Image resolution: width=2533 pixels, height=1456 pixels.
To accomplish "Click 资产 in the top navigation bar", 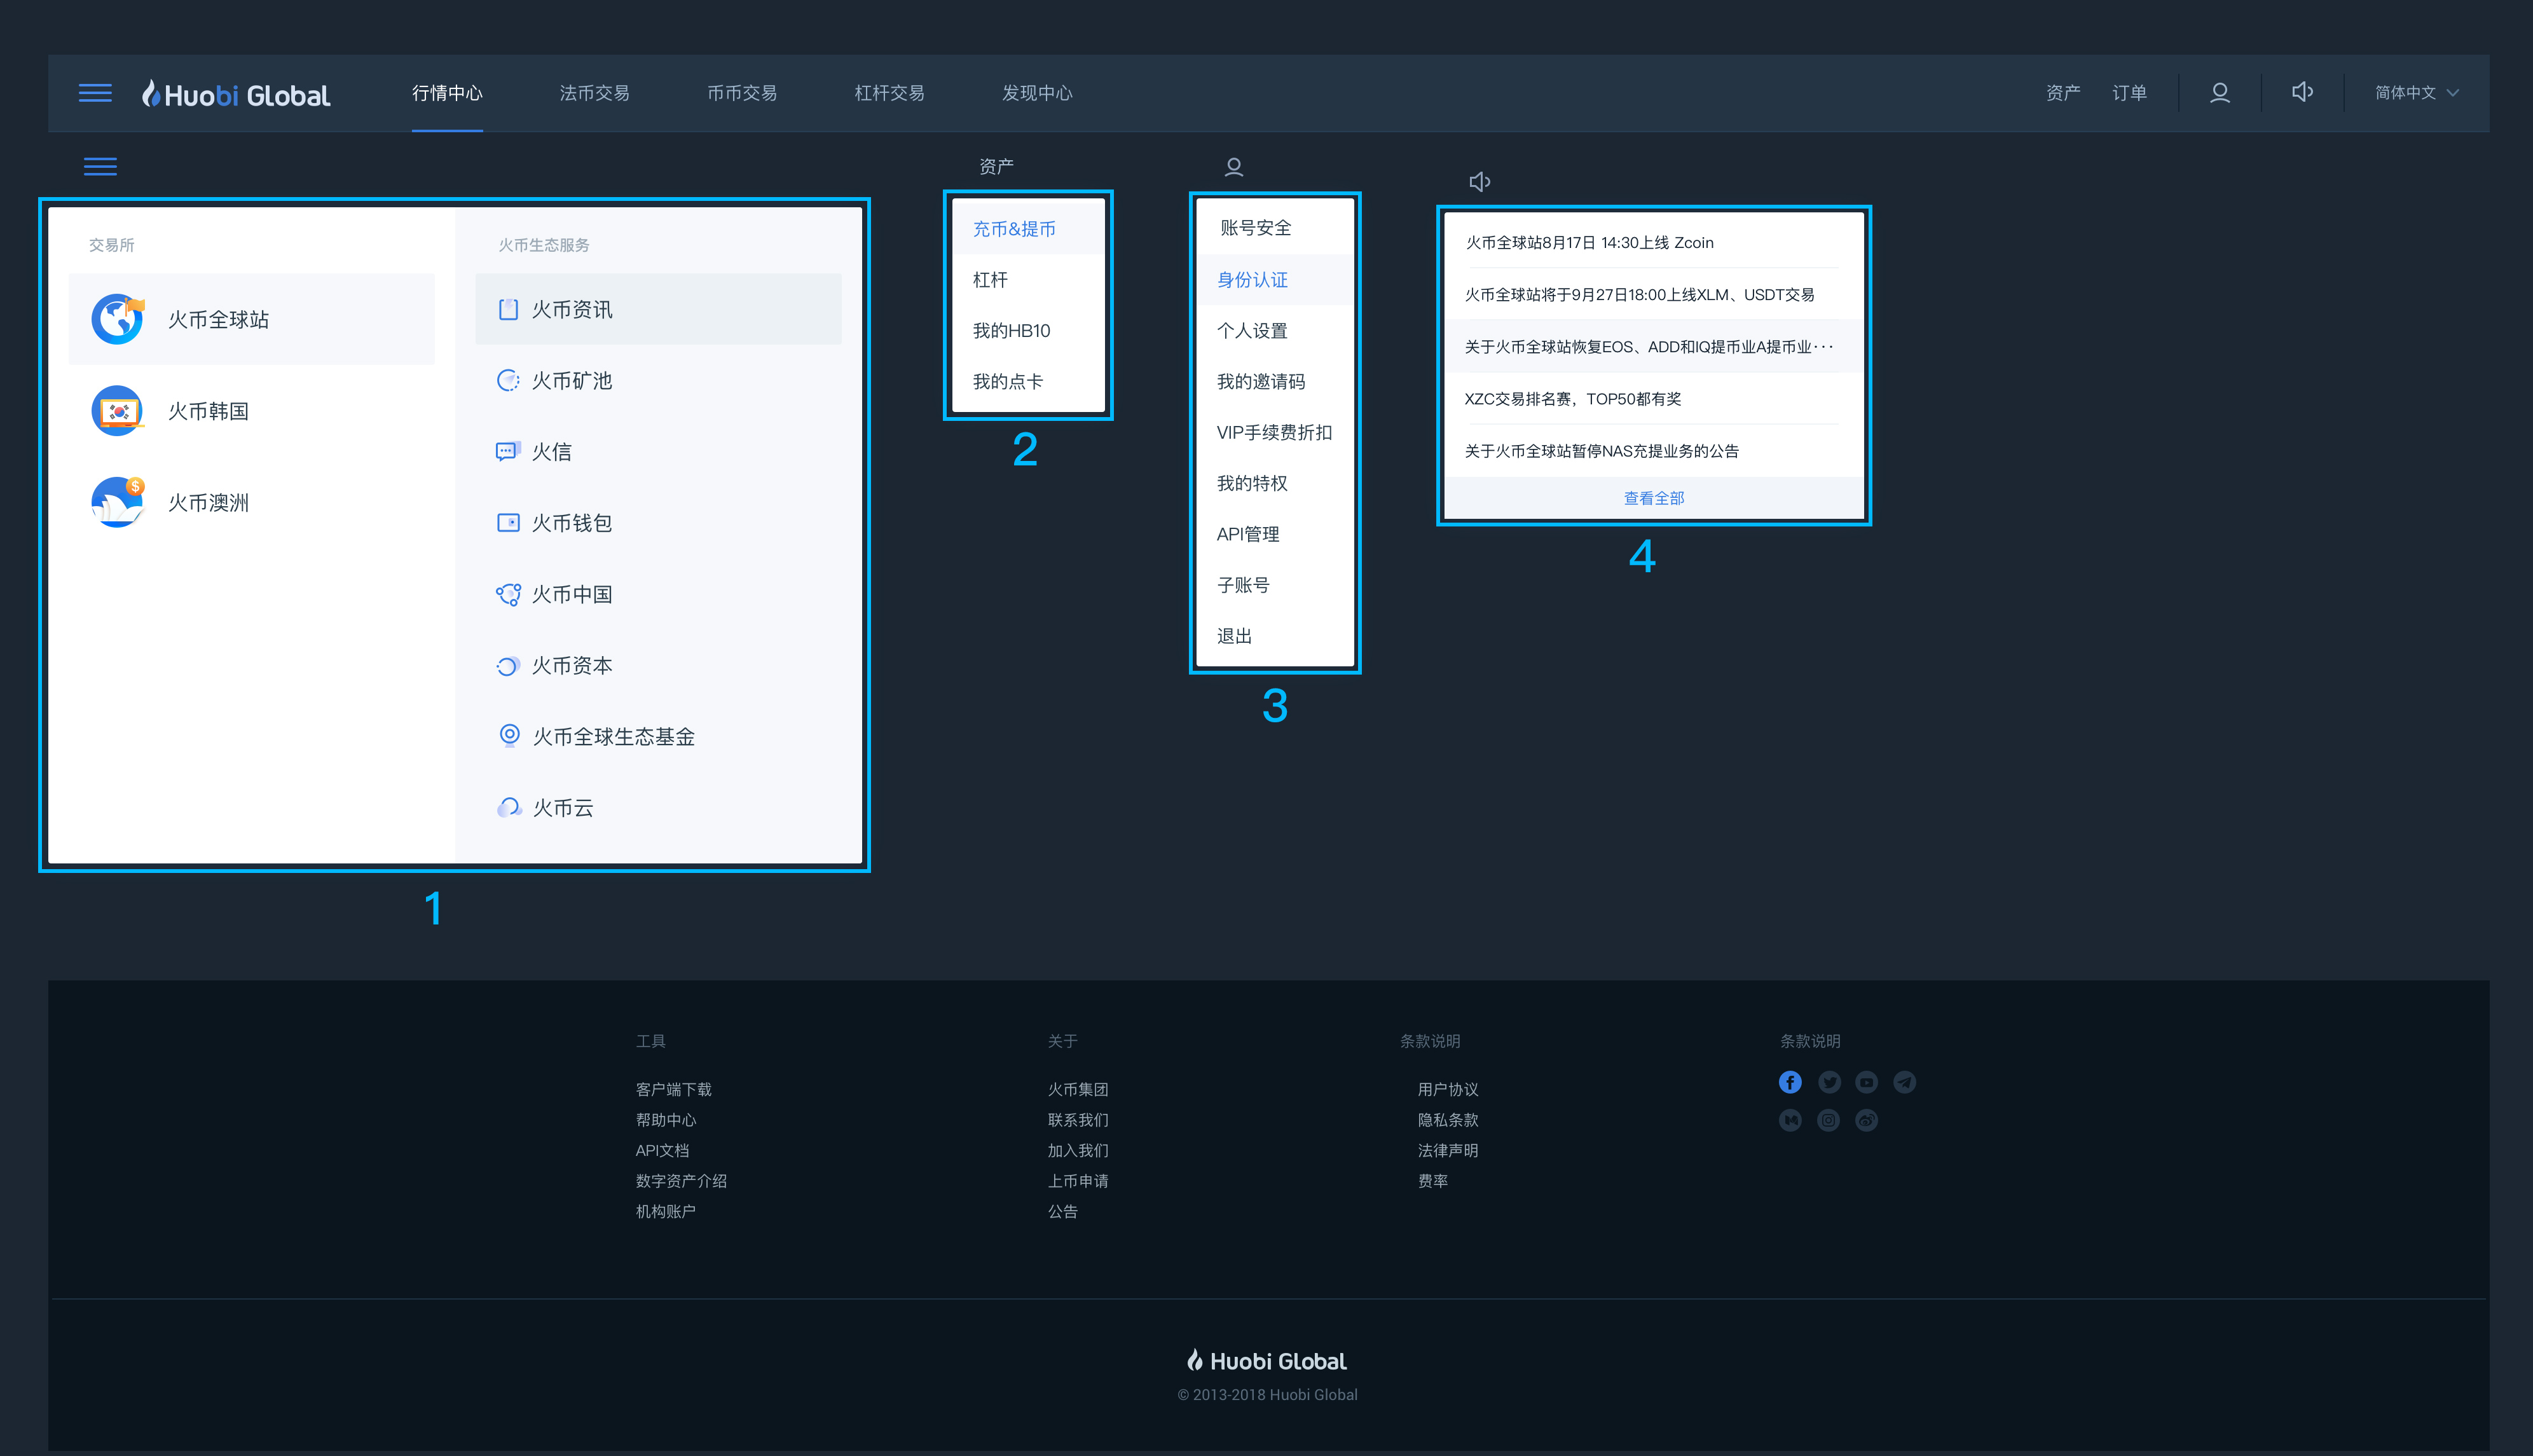I will point(2063,93).
